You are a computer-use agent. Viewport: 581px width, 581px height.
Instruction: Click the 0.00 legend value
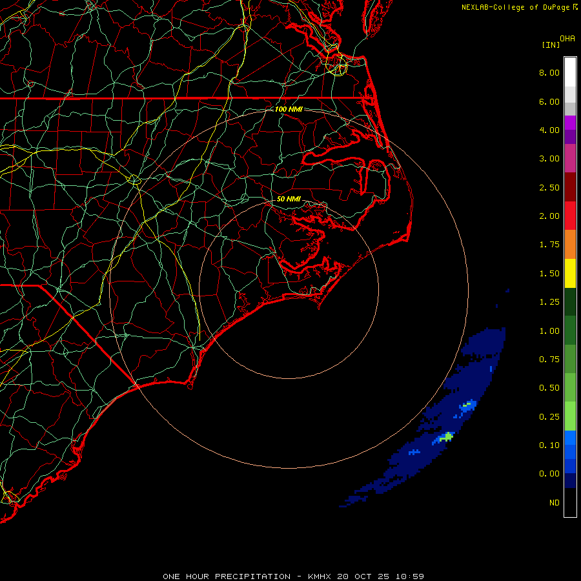(x=549, y=474)
